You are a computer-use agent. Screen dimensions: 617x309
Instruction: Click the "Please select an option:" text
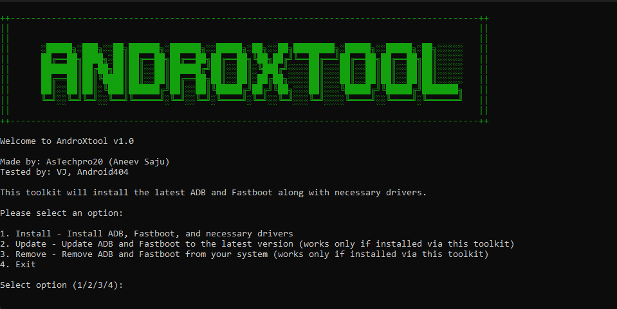(61, 213)
